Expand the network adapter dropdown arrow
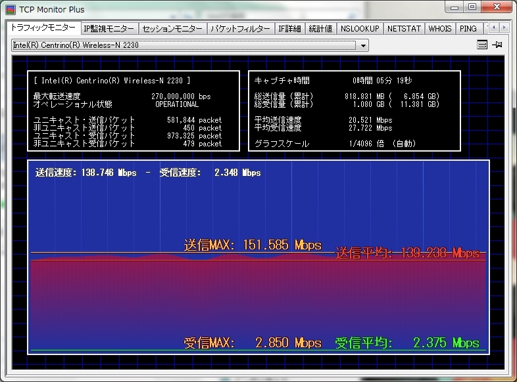This screenshot has width=517, height=382. [362, 45]
